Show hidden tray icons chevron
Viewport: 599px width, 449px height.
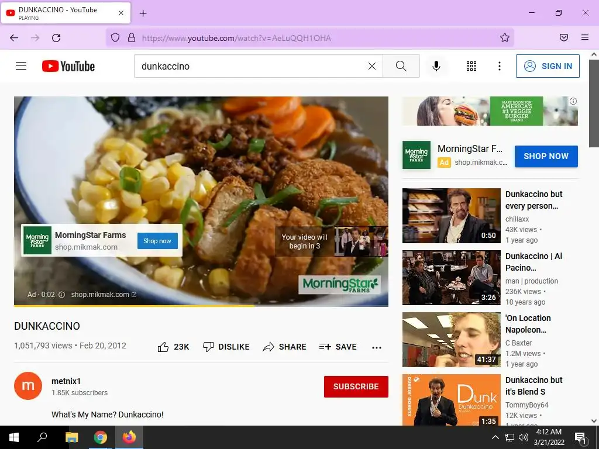pyautogui.click(x=495, y=437)
